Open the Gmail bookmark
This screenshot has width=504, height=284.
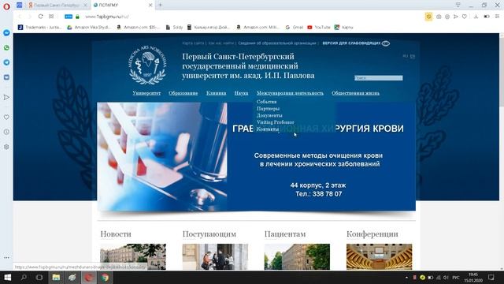tap(294, 28)
